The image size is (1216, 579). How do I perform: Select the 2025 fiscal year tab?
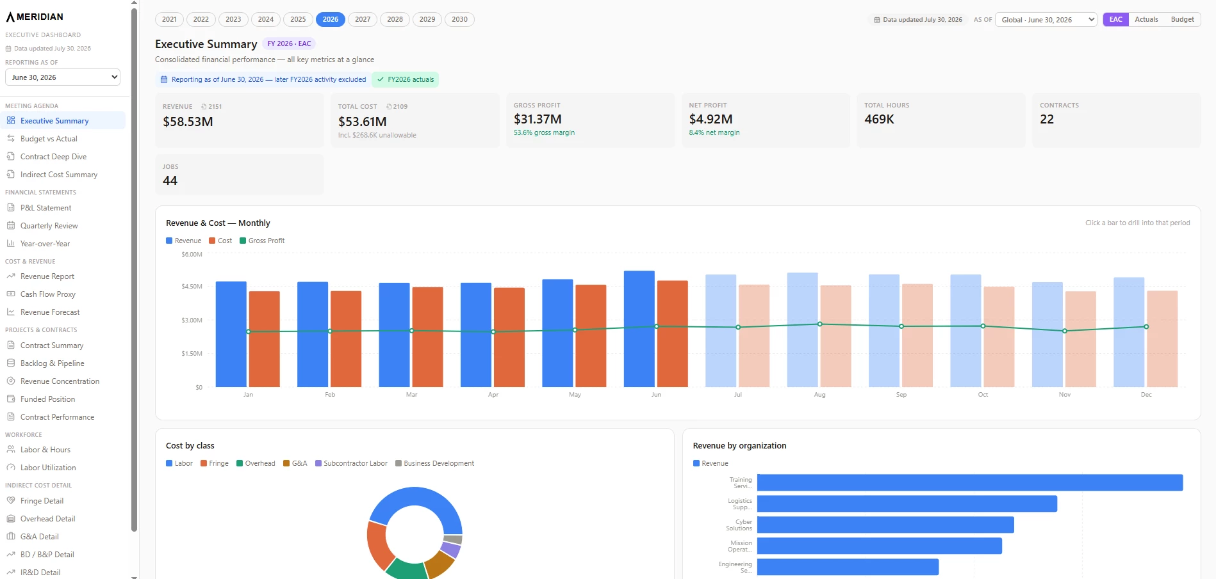[298, 19]
